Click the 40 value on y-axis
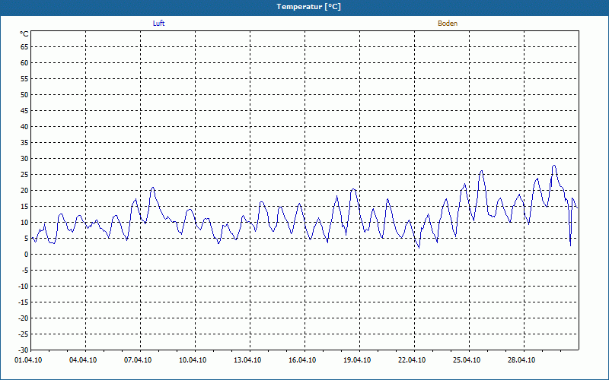Image resolution: width=609 pixels, height=380 pixels. 24,127
